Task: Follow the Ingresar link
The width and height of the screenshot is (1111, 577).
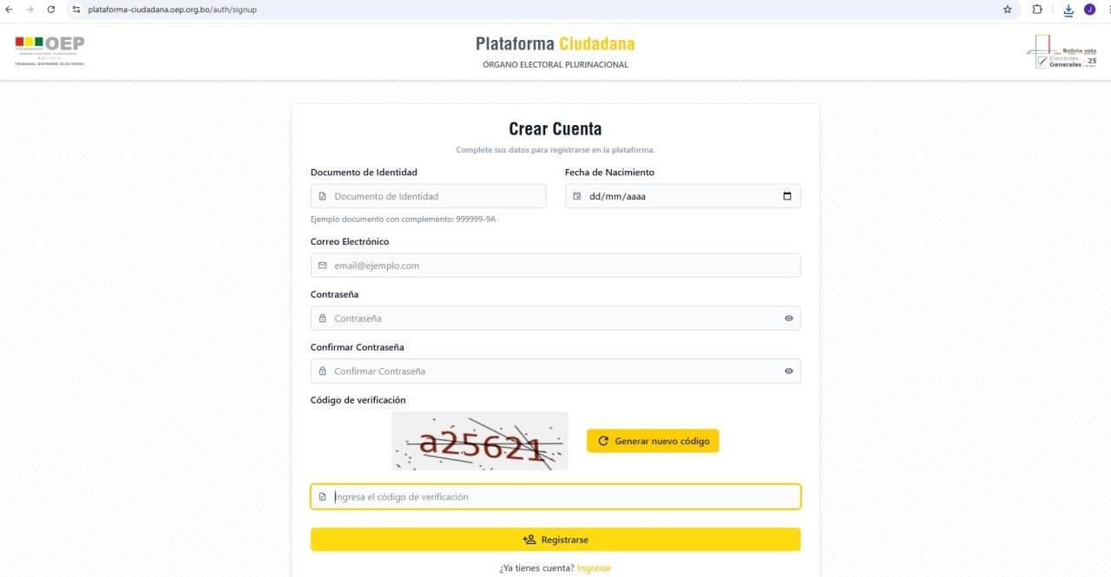Action: tap(594, 568)
